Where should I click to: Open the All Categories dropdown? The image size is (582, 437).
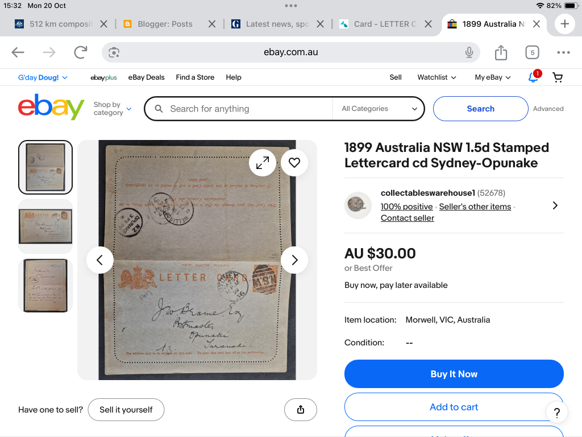(x=379, y=109)
